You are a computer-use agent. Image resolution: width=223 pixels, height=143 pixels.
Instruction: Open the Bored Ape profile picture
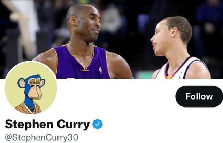pyautogui.click(x=31, y=88)
